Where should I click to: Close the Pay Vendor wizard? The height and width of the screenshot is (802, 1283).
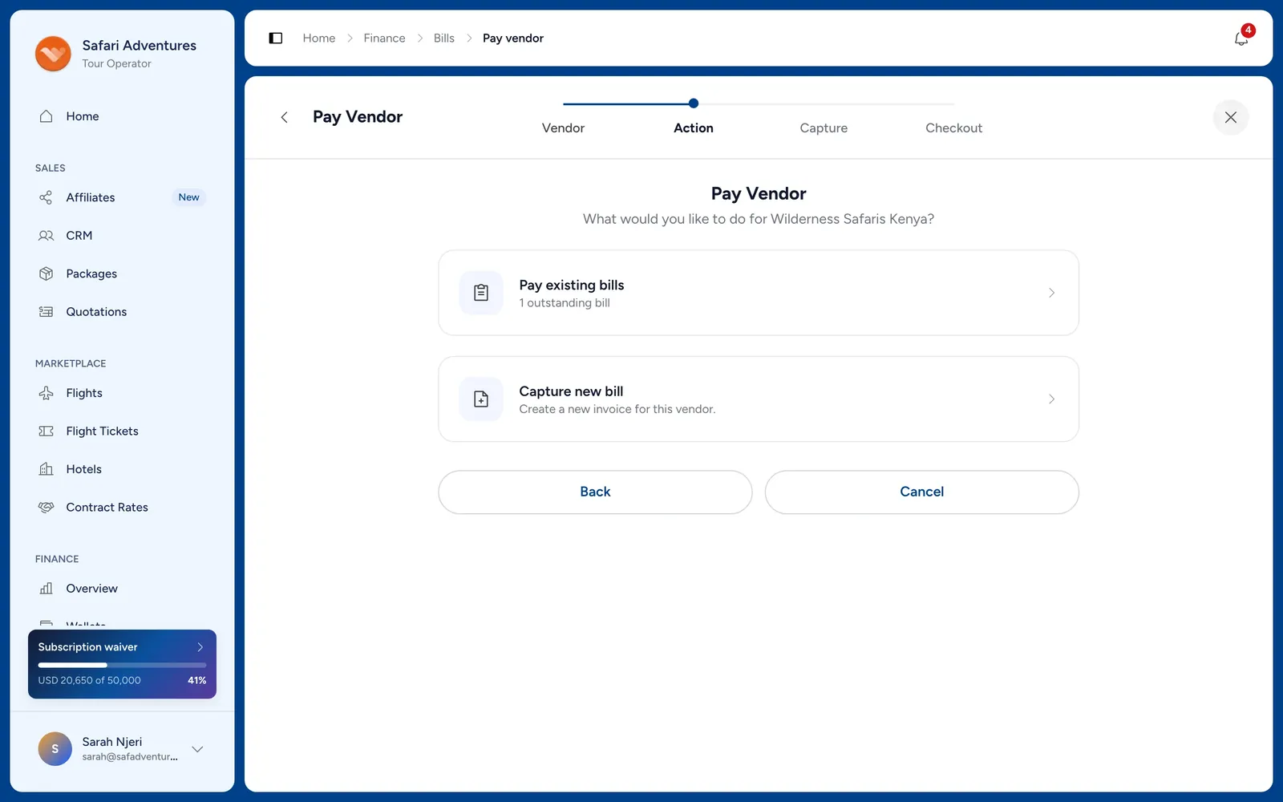click(x=1231, y=117)
